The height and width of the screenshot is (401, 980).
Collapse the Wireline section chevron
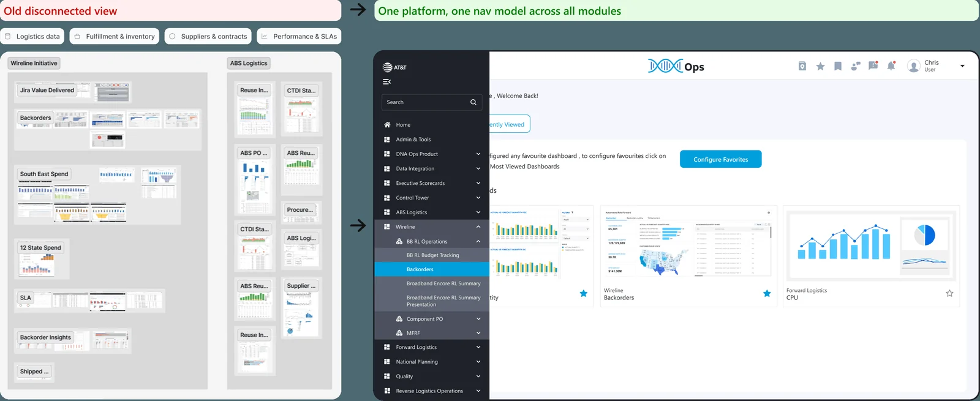(478, 227)
